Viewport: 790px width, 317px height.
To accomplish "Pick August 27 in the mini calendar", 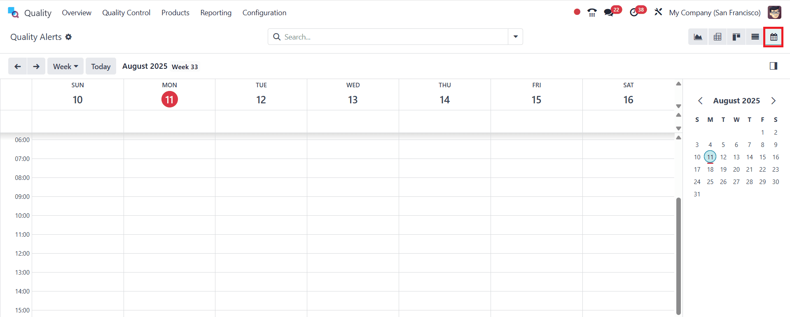I will pyautogui.click(x=736, y=182).
